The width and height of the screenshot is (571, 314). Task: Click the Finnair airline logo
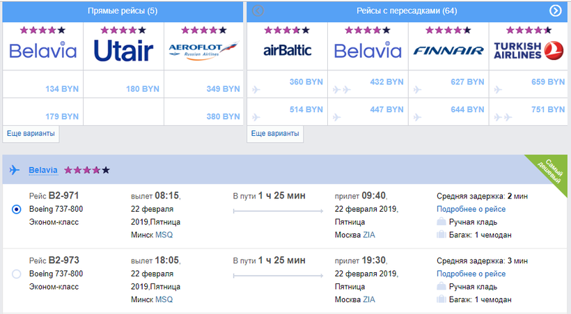click(x=448, y=50)
